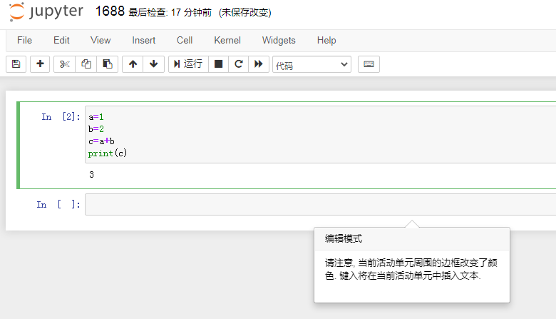Open the Kernel menu

pos(227,41)
